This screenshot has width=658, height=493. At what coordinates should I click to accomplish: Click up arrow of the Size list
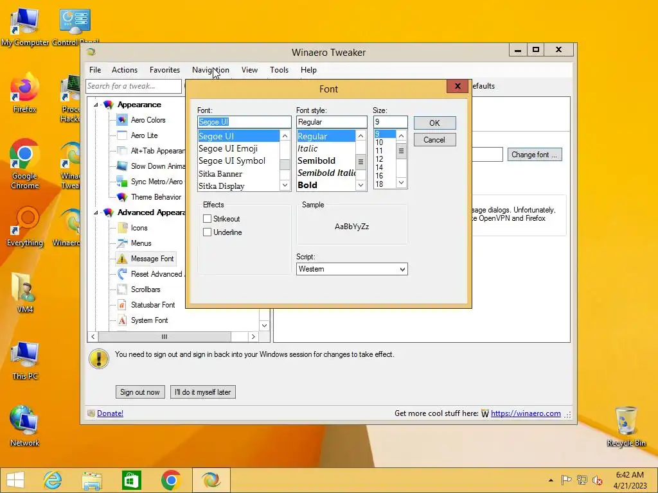click(x=401, y=136)
